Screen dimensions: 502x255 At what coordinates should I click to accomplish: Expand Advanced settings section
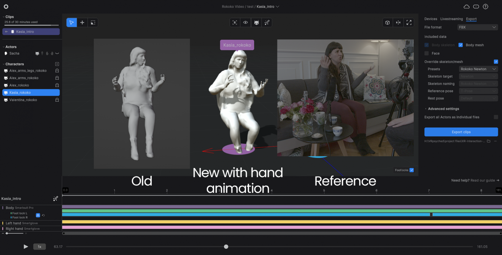click(x=442, y=109)
